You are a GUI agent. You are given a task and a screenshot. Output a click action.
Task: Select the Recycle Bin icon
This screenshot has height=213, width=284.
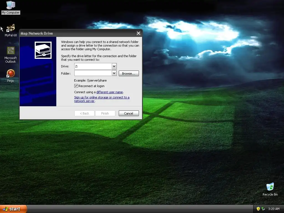(x=270, y=189)
